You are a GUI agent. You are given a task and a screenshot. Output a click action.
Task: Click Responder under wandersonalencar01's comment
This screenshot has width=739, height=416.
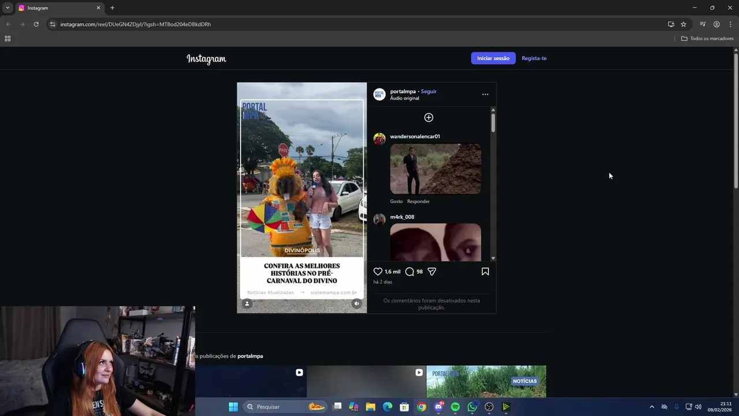[x=419, y=202]
